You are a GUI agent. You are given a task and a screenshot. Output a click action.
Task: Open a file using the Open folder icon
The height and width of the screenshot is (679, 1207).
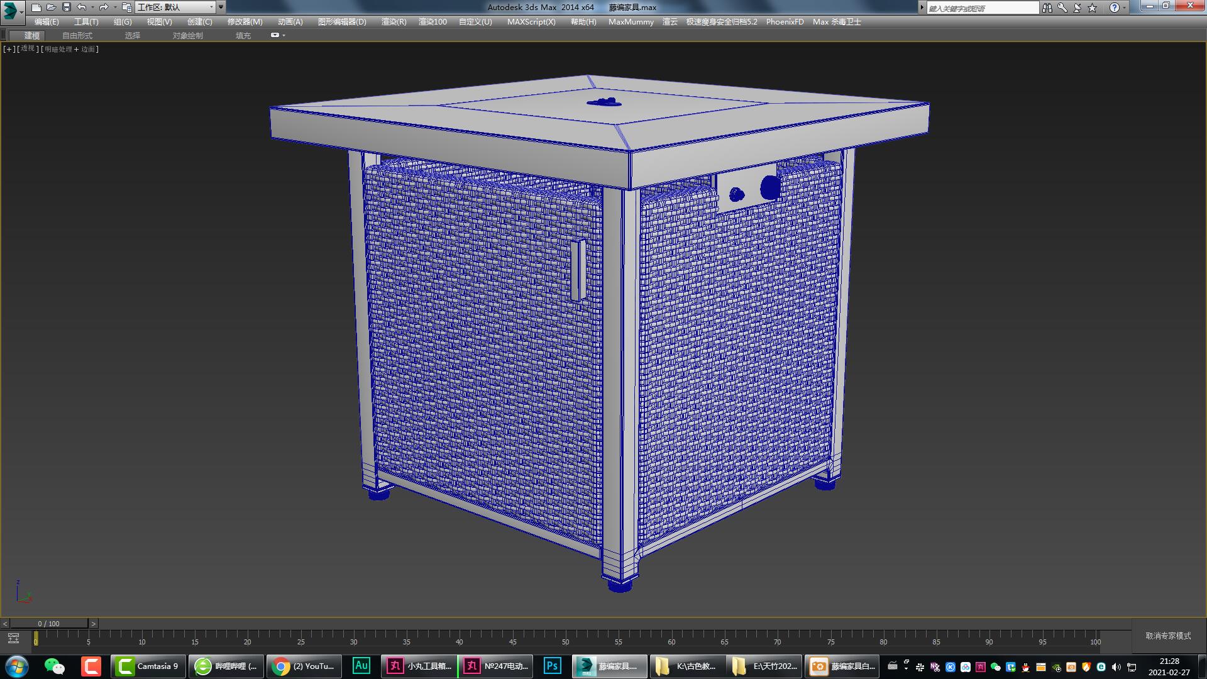[51, 7]
